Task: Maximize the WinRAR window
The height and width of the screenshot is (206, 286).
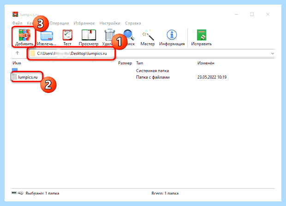Action: point(252,14)
